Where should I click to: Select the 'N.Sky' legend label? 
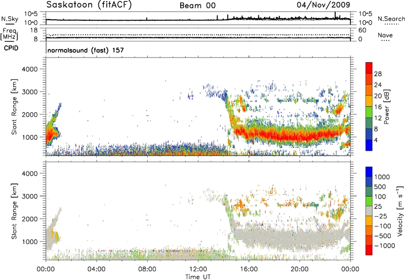10,19
